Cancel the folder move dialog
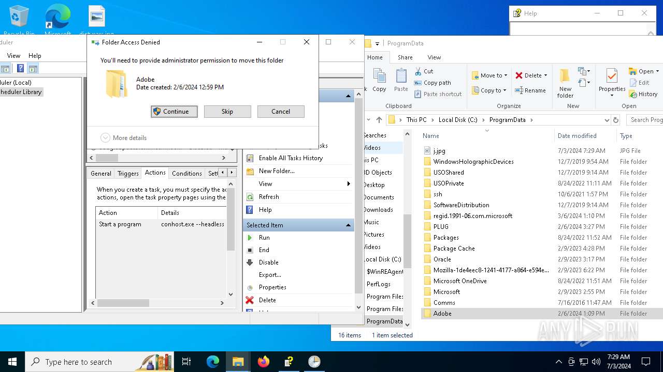Viewport: 663px width, 372px height. point(281,112)
